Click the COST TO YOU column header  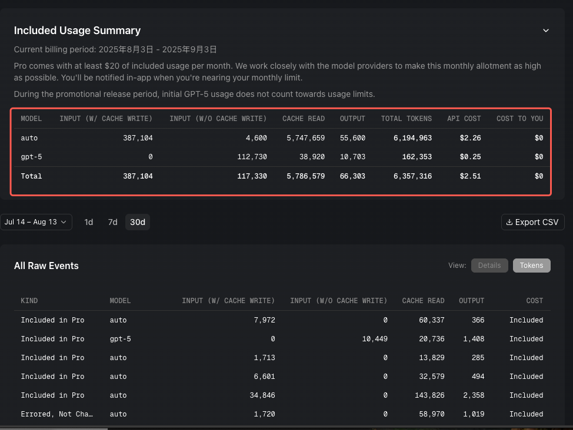click(519, 119)
